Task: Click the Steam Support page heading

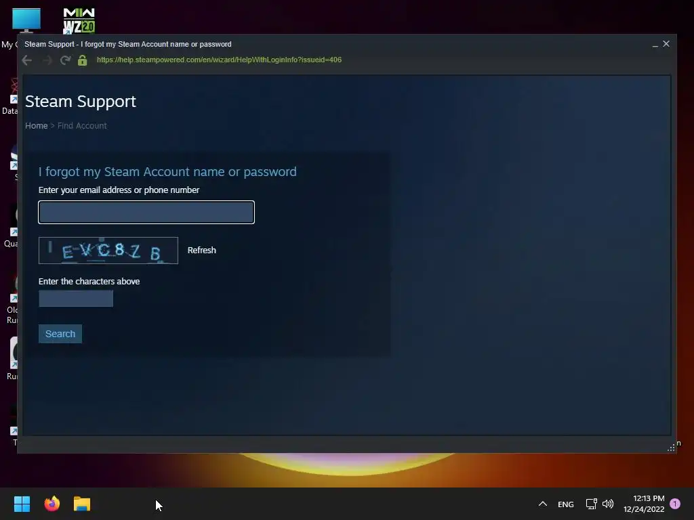Action: coord(81,102)
